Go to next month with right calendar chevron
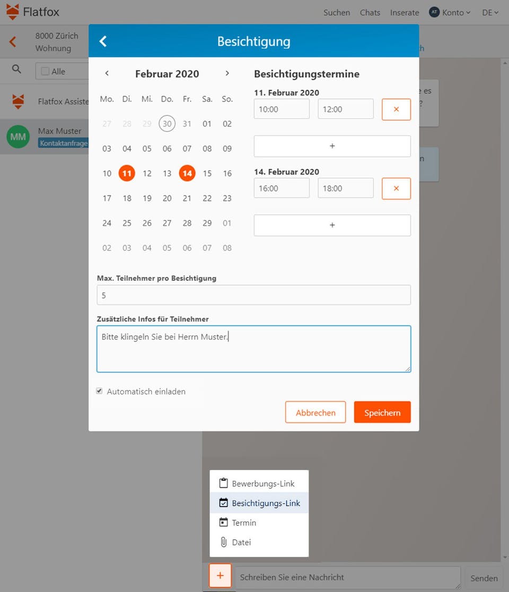The height and width of the screenshot is (592, 509). tap(227, 74)
